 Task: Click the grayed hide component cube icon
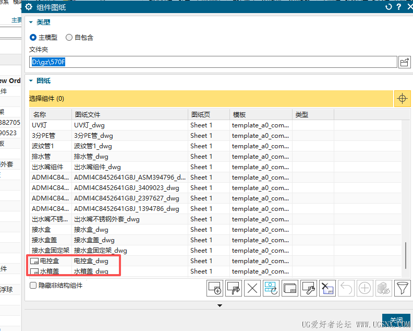383,288
